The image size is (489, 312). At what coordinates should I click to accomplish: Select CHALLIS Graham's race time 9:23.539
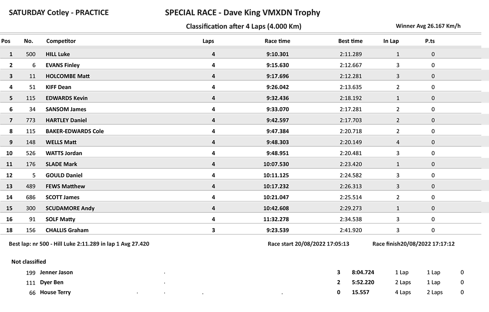[x=278, y=230]
